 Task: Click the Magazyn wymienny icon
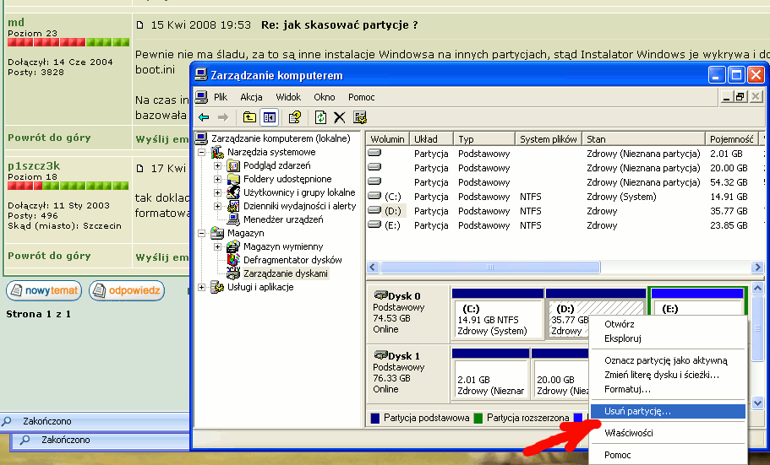[234, 246]
